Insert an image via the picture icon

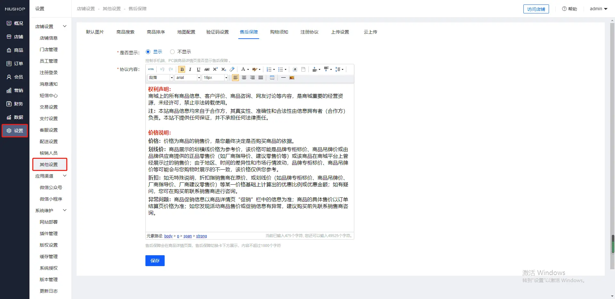click(x=292, y=78)
